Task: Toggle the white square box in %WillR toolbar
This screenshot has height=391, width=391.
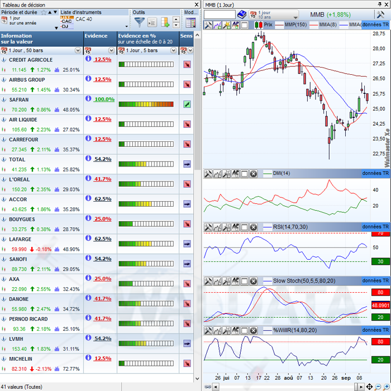Action: tap(245, 331)
